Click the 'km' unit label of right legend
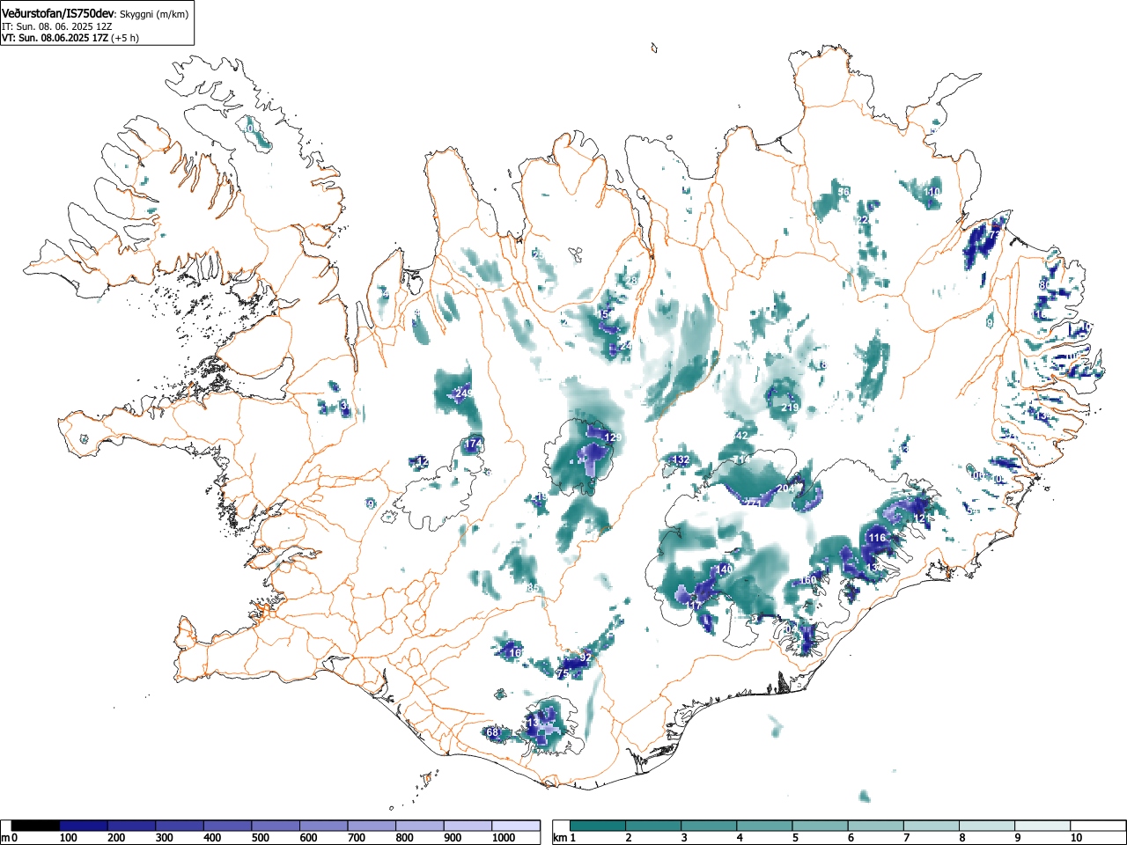The image size is (1127, 845). pyautogui.click(x=560, y=838)
